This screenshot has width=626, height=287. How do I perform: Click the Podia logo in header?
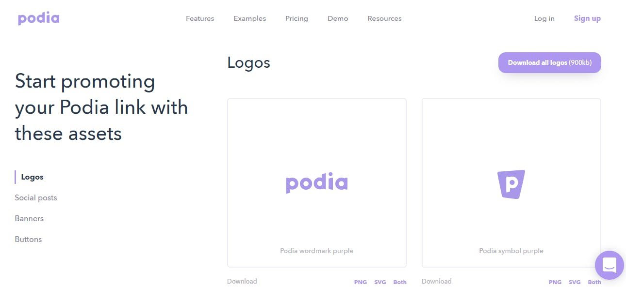click(38, 19)
